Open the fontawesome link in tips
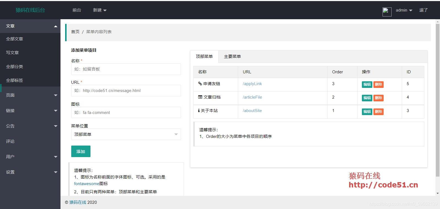The height and width of the screenshot is (209, 440). point(86,184)
